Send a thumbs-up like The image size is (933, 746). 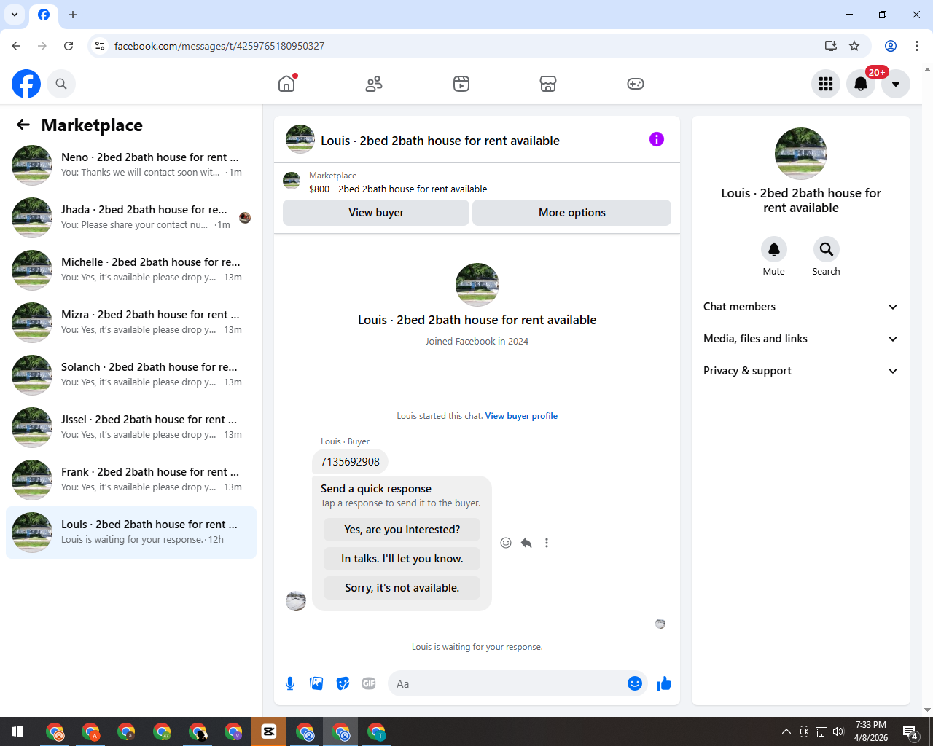(x=664, y=683)
